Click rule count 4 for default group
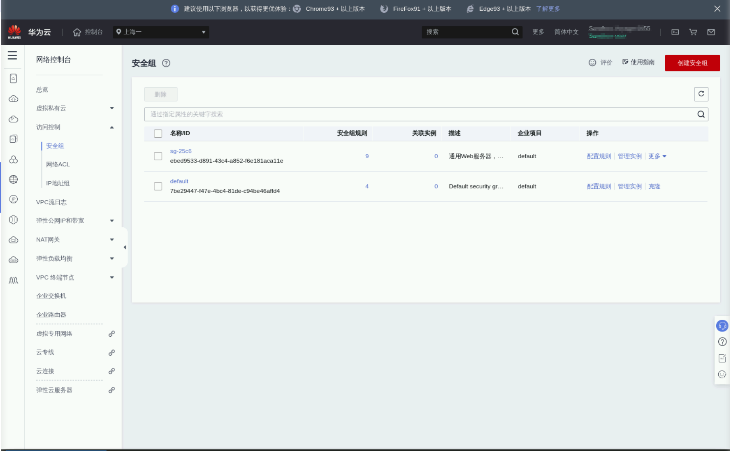 (x=367, y=186)
